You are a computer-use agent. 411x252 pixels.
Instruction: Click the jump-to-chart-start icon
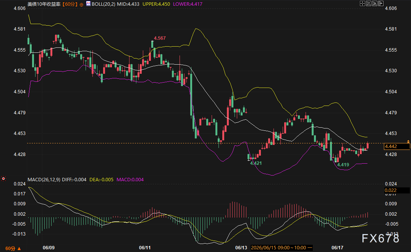(369, 3)
